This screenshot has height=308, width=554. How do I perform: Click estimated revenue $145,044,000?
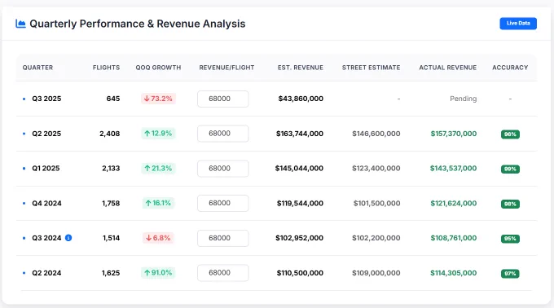coord(299,168)
